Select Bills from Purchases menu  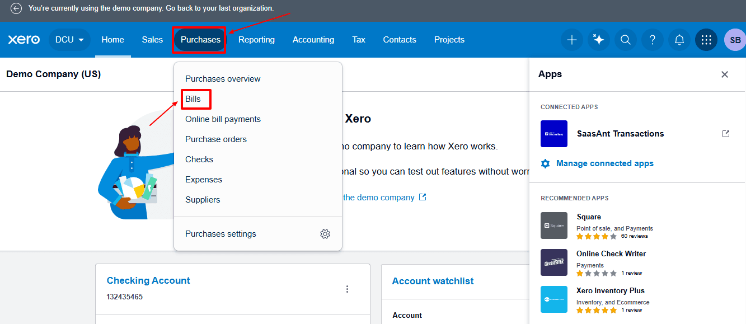tap(193, 99)
